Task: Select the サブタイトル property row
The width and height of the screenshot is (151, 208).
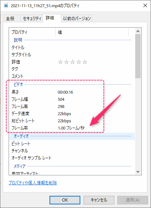Action: pyautogui.click(x=72, y=55)
